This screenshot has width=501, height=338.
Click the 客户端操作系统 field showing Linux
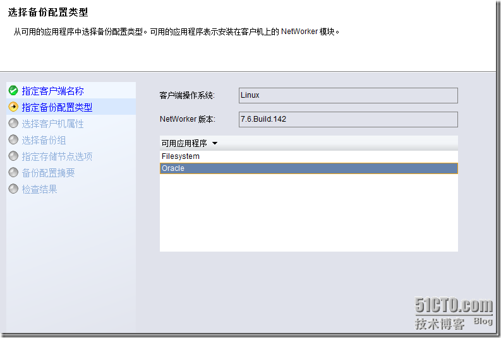[x=348, y=95]
